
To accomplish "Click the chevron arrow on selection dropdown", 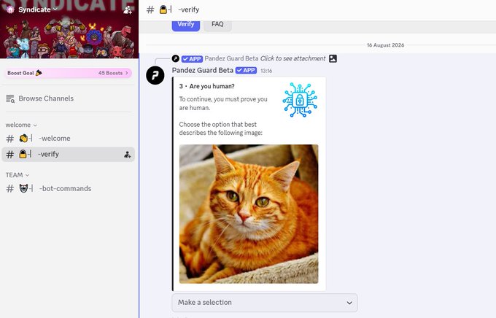I will coord(349,303).
